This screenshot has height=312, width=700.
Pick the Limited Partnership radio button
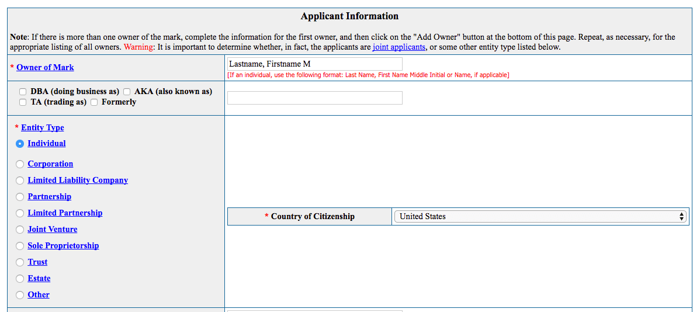pyautogui.click(x=20, y=213)
